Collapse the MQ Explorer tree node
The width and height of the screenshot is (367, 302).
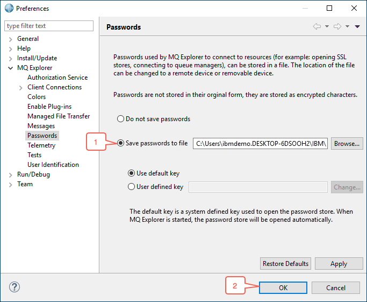[10, 68]
